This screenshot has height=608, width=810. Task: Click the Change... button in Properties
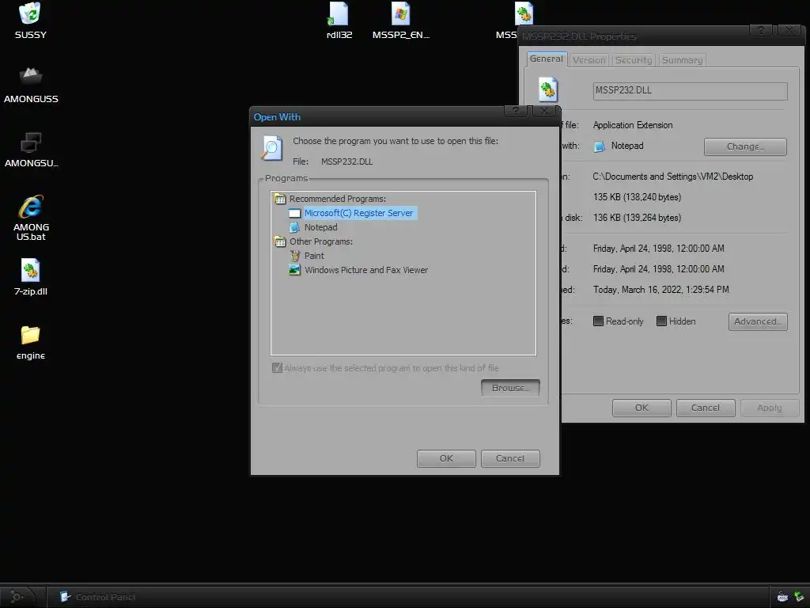pos(745,146)
